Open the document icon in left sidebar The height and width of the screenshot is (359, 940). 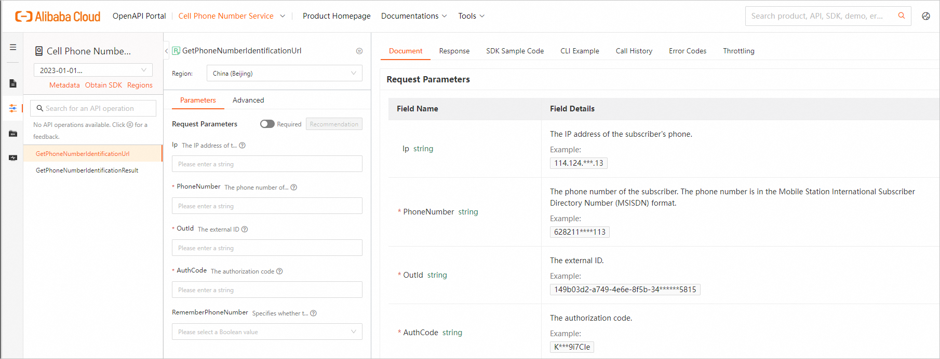click(13, 83)
